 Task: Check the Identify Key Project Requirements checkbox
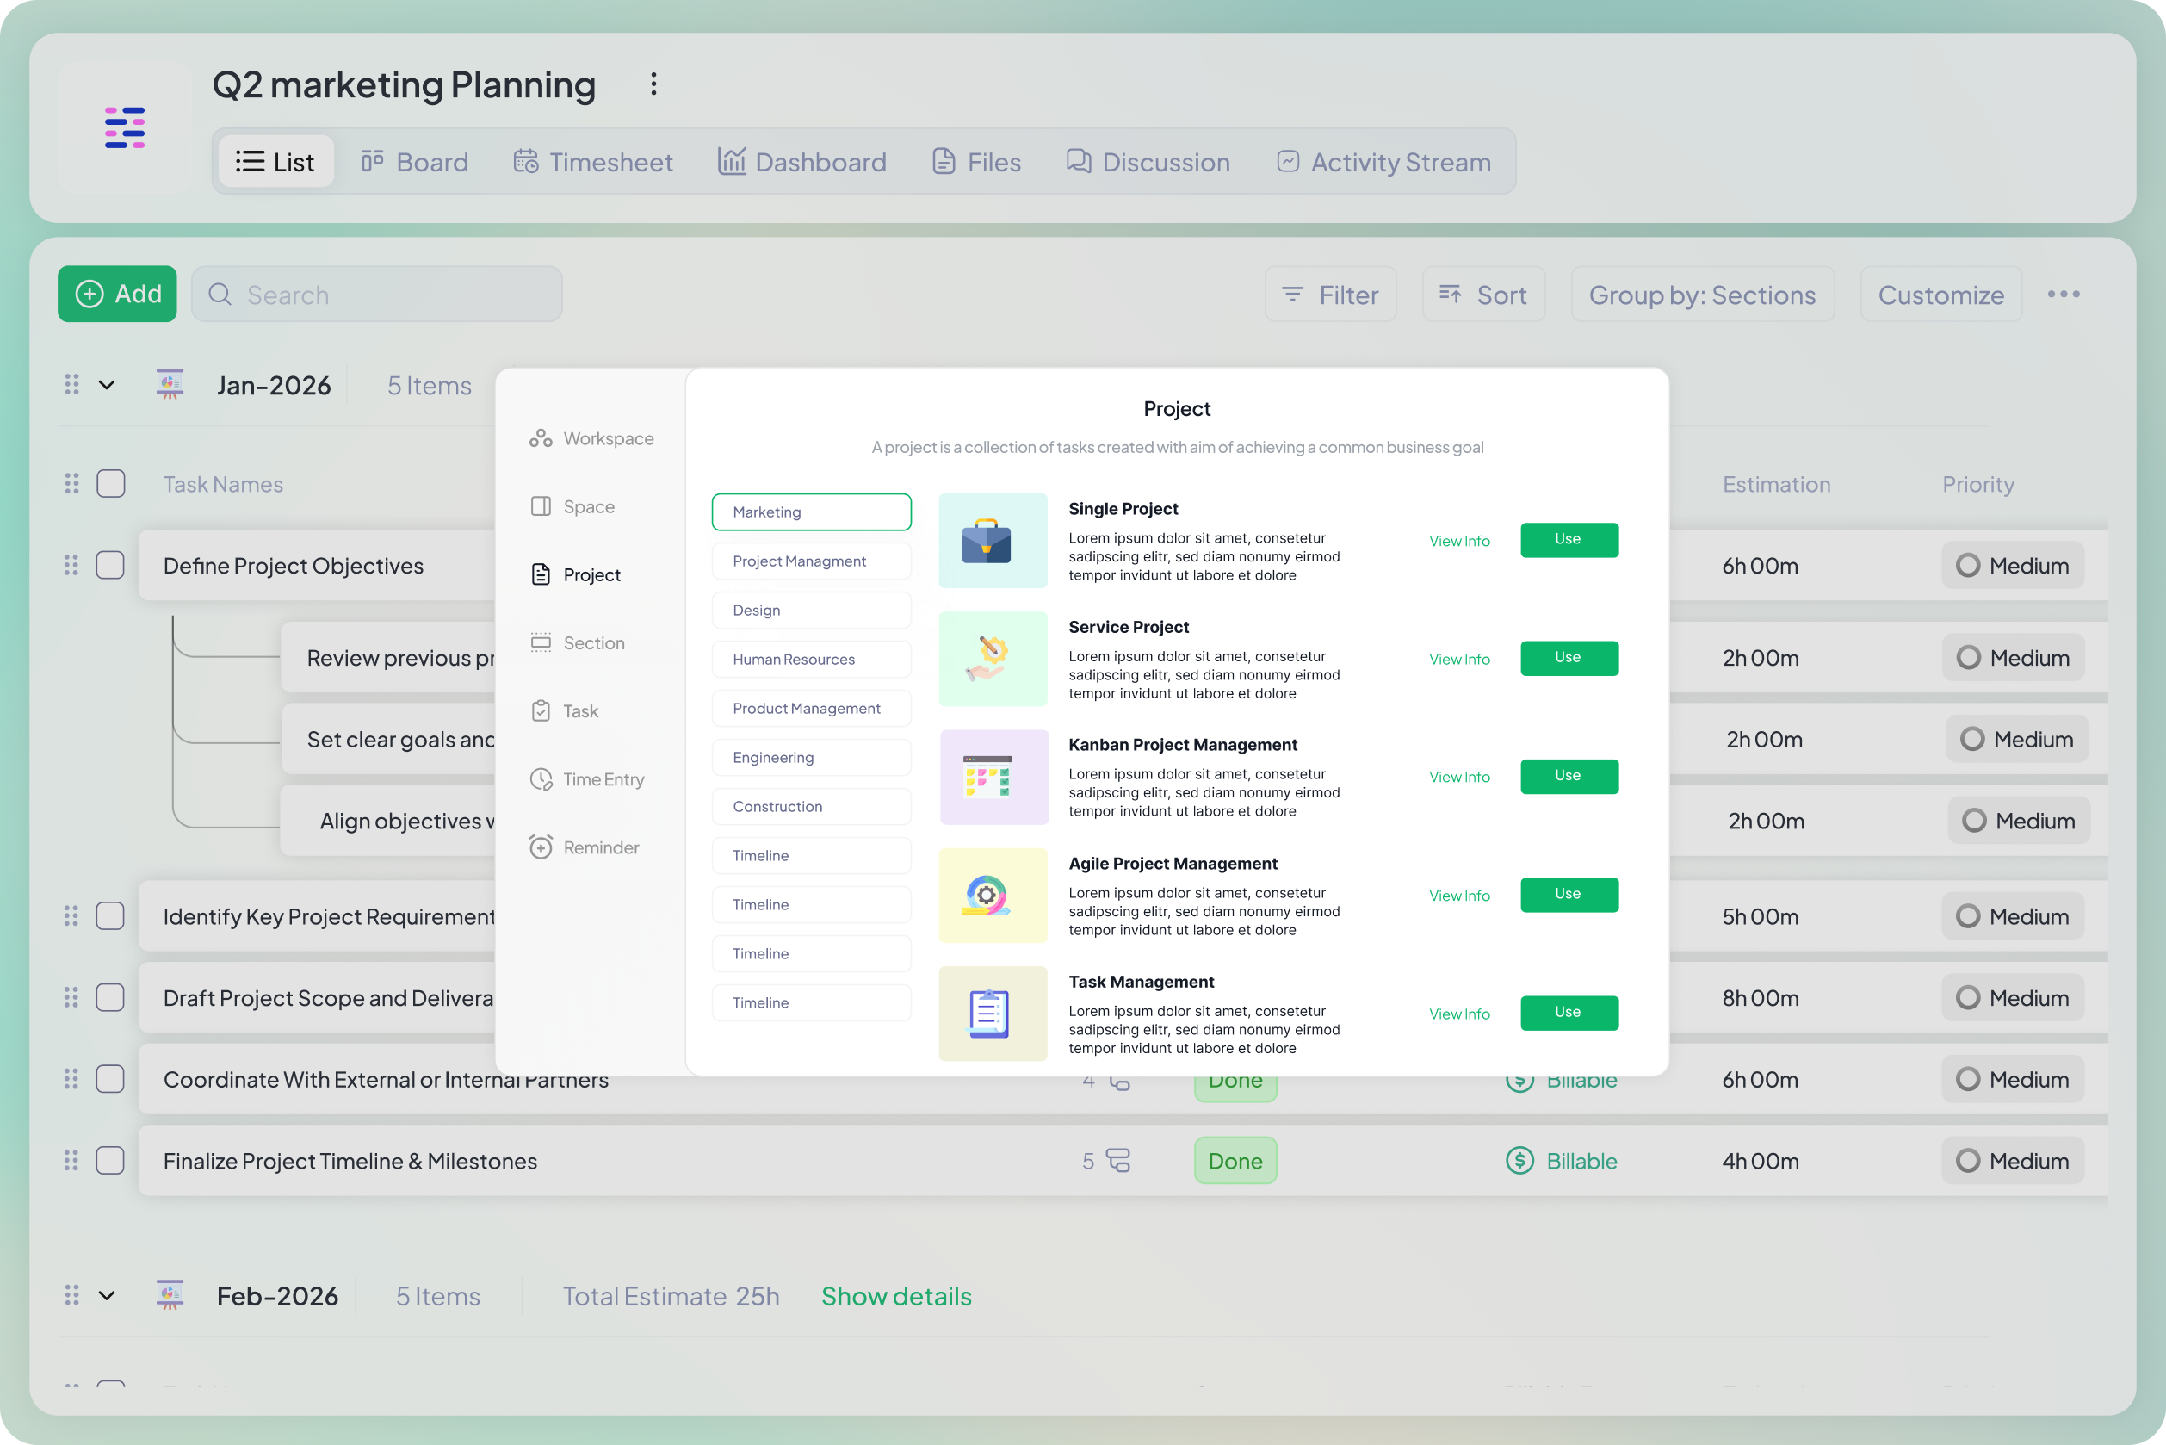click(x=109, y=916)
